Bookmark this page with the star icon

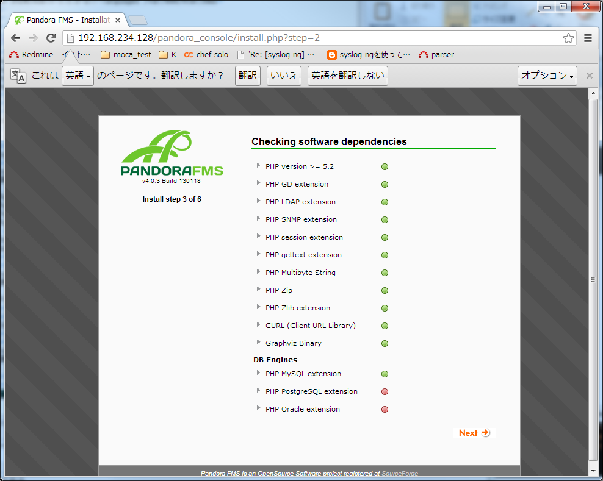[x=568, y=38]
